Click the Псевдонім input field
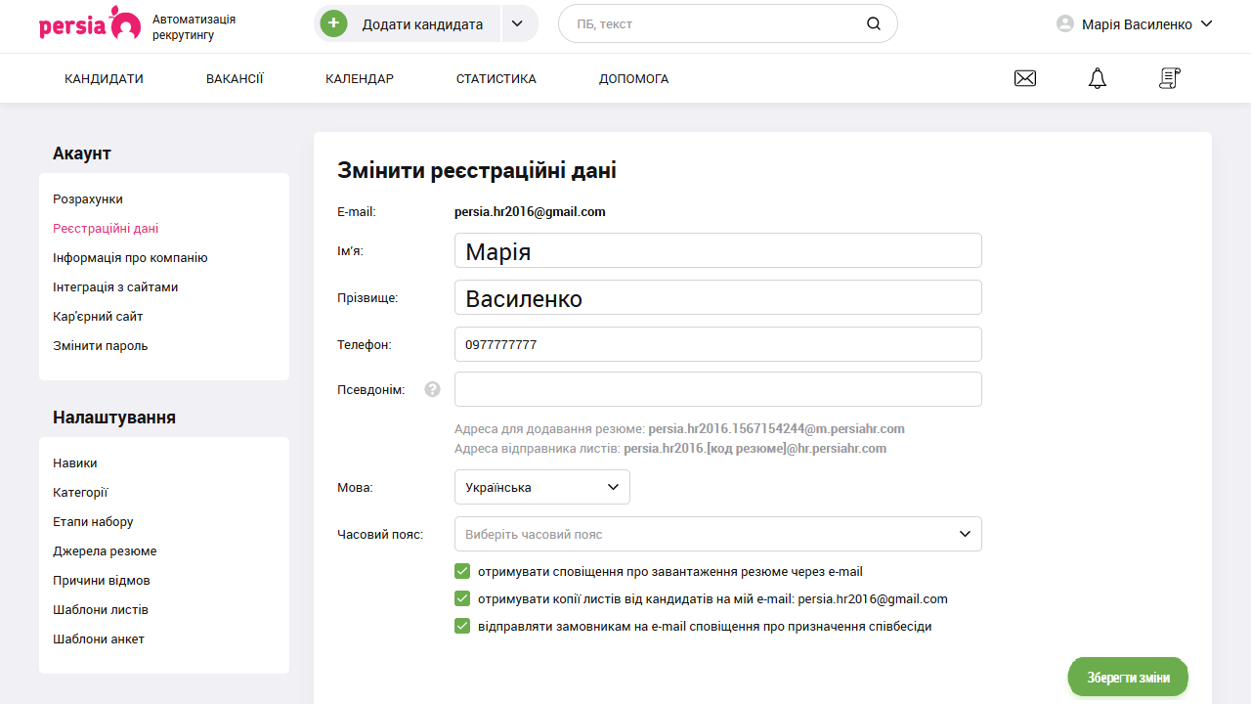 (x=718, y=388)
